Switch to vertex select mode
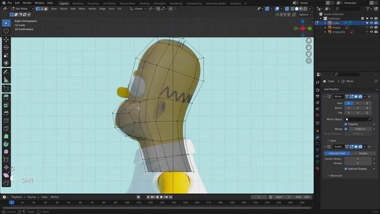The width and height of the screenshot is (380, 214). click(37, 9)
